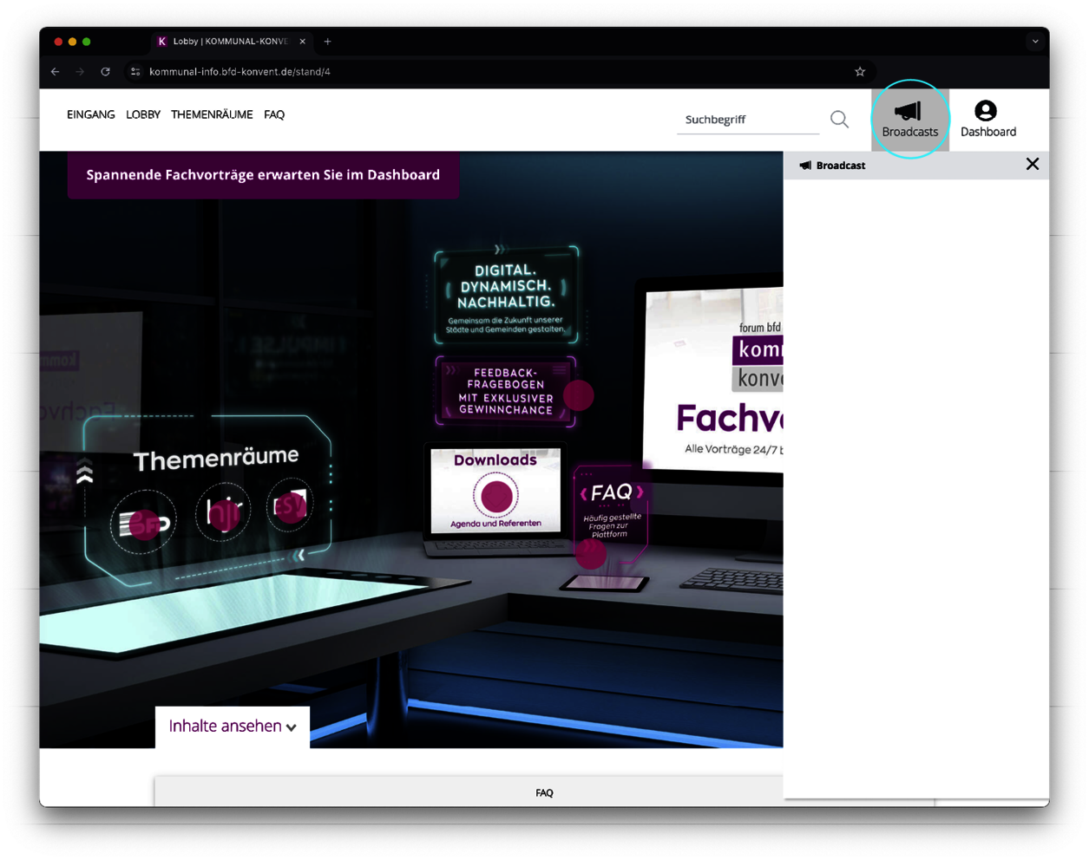Click the address bar URL
Image resolution: width=1089 pixels, height=860 pixels.
click(x=239, y=72)
